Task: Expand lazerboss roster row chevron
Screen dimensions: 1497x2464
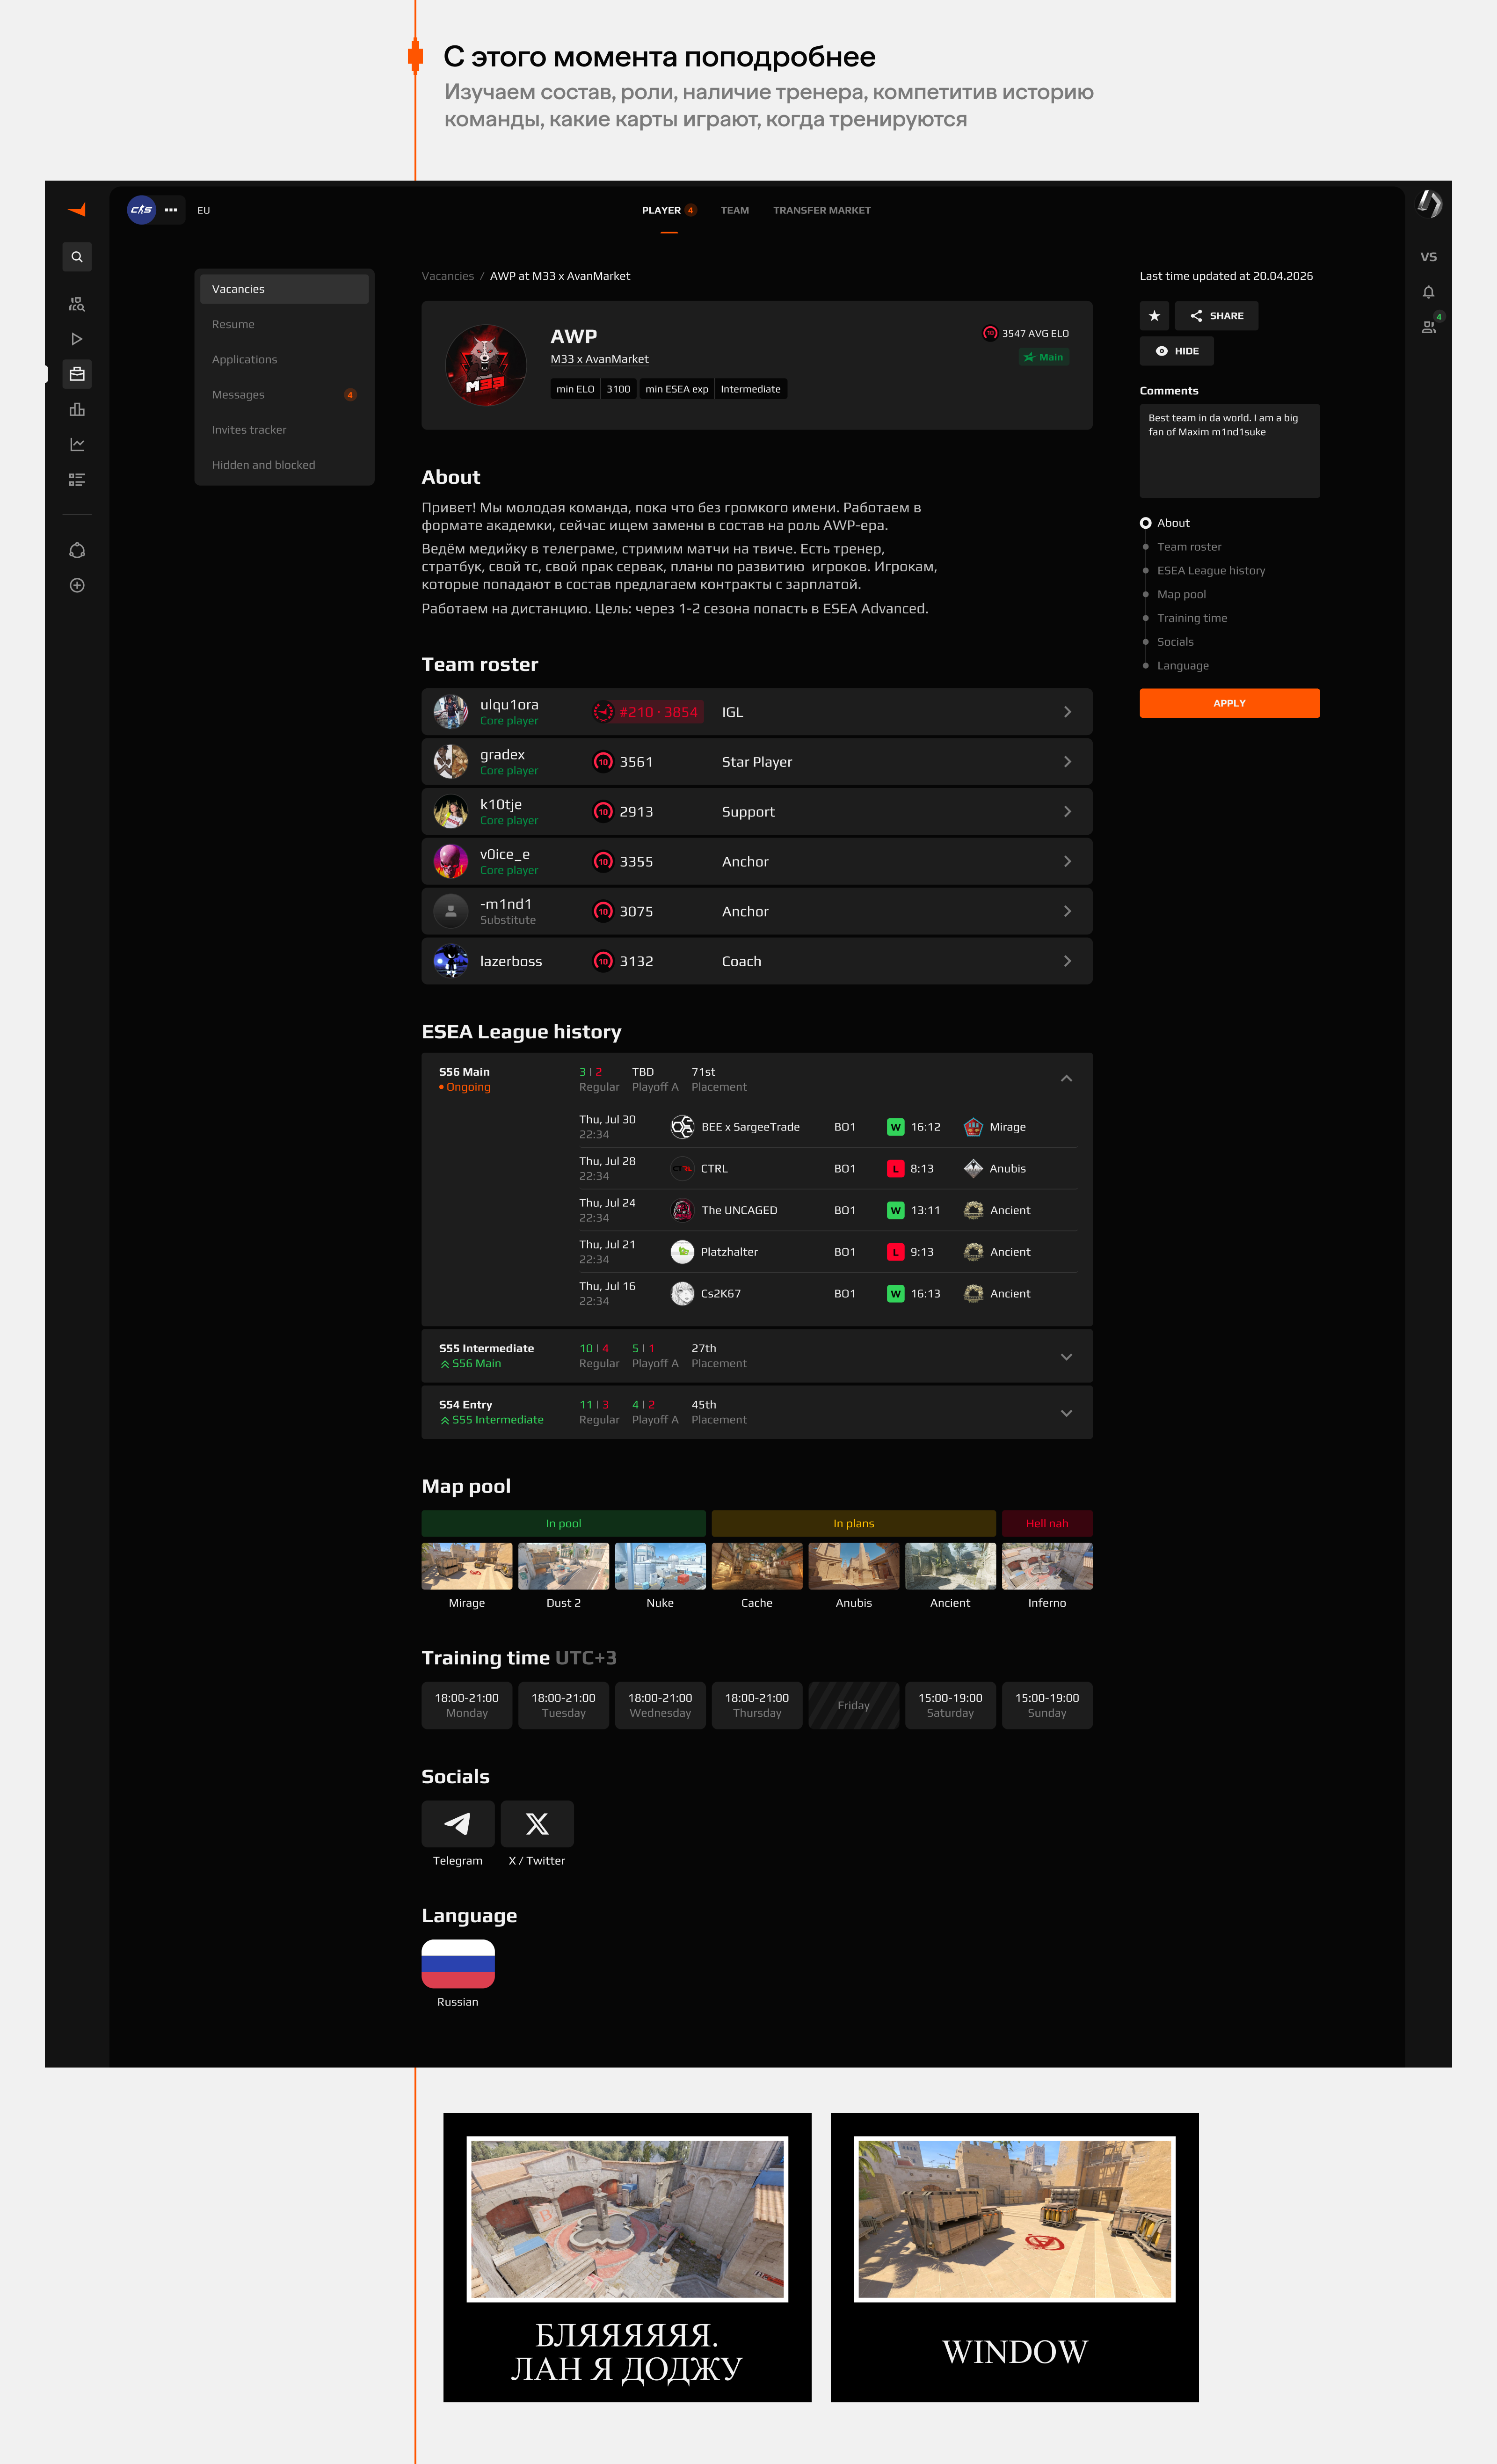Action: [x=1067, y=961]
